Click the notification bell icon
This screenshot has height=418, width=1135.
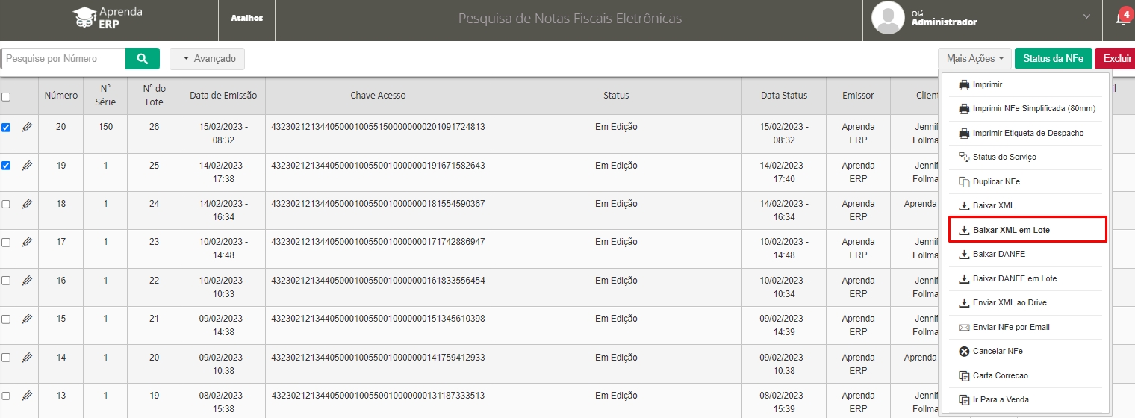tap(1122, 19)
